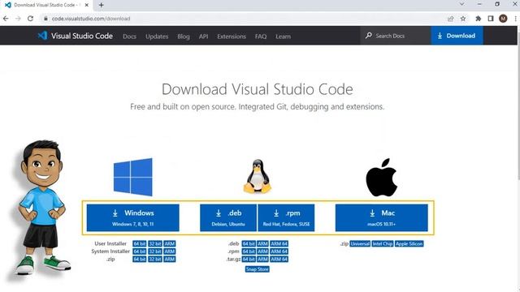Open the API menu item
This screenshot has height=292, width=520.
[x=204, y=36]
